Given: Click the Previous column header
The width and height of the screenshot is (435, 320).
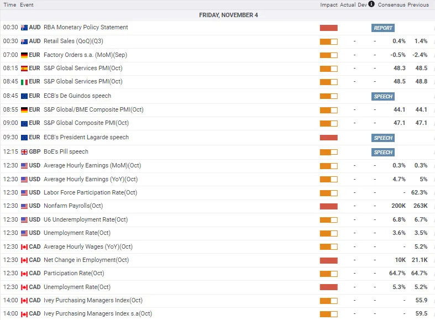Looking at the screenshot, I should pyautogui.click(x=418, y=5).
